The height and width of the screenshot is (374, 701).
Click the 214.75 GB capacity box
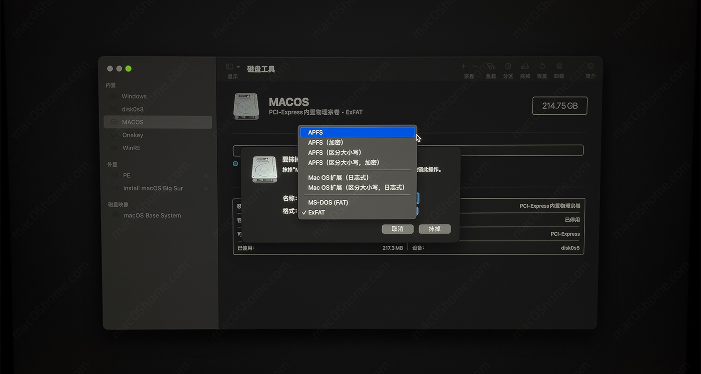click(560, 106)
